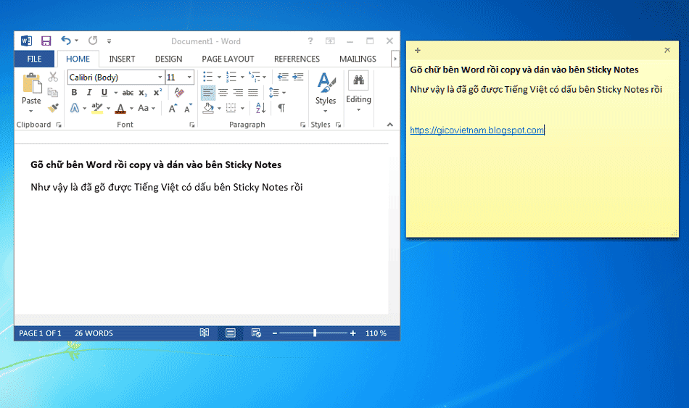Switch to Web Layout view in status bar

point(256,333)
